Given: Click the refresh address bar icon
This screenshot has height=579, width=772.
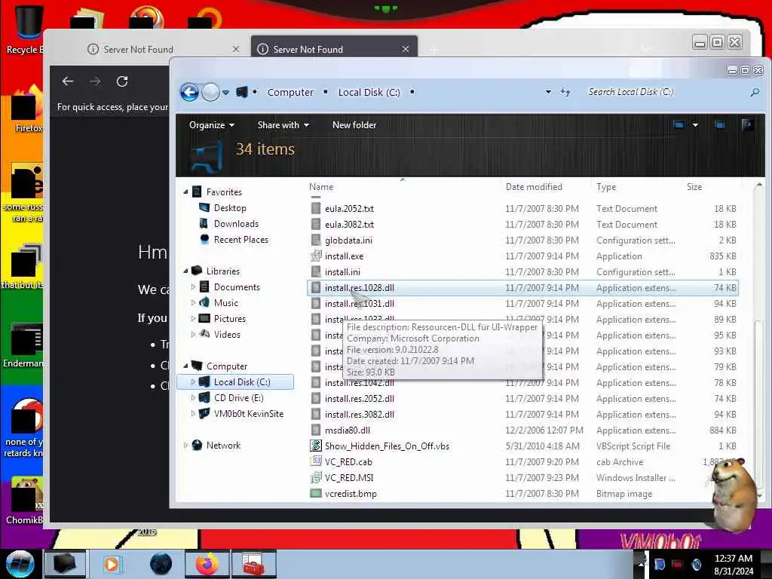Looking at the screenshot, I should (x=565, y=92).
